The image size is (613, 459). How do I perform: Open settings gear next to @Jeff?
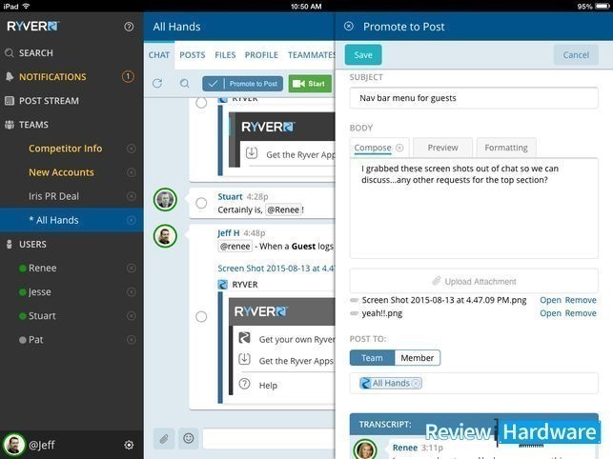(129, 445)
